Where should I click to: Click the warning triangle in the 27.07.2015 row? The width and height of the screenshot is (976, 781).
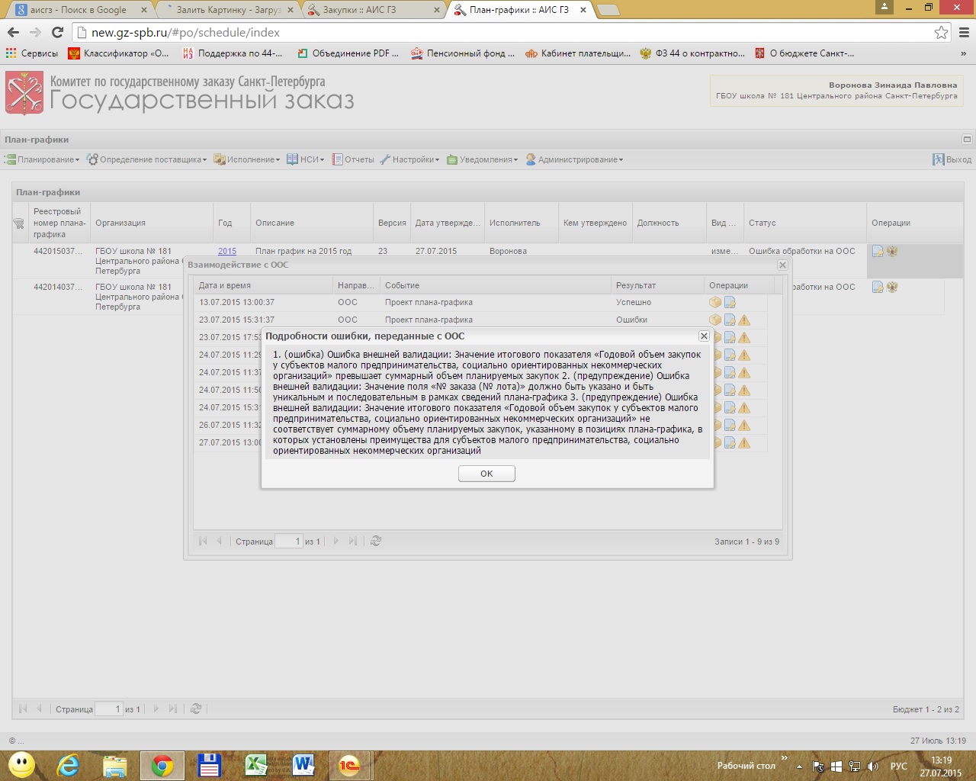coord(744,443)
